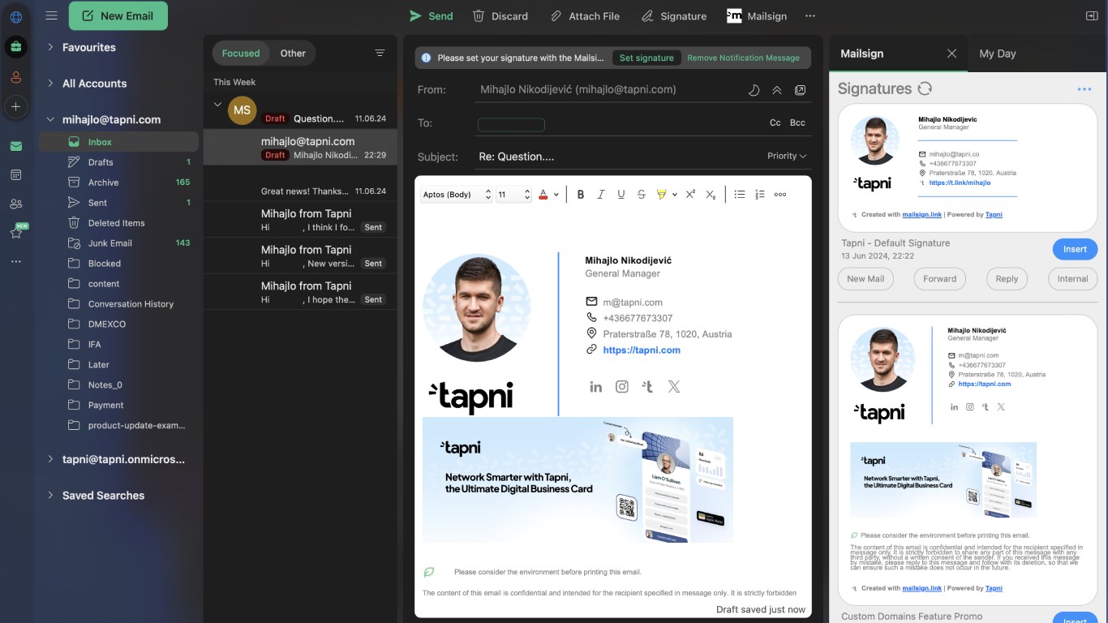This screenshot has height=623, width=1108.
Task: Expand the Saved Searches section
Action: [x=50, y=496]
